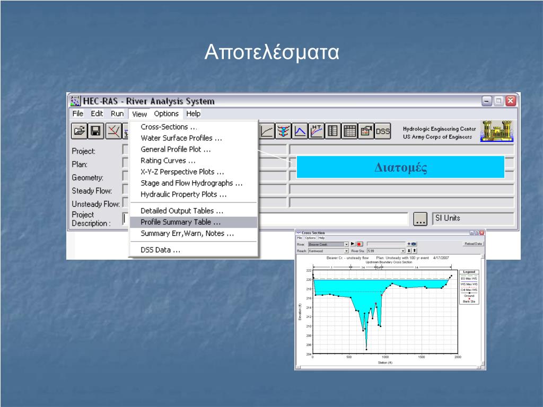Open the X-Y-Z perspective plot toolbar icon
Viewport: 543px width, 407px height.
click(x=283, y=131)
